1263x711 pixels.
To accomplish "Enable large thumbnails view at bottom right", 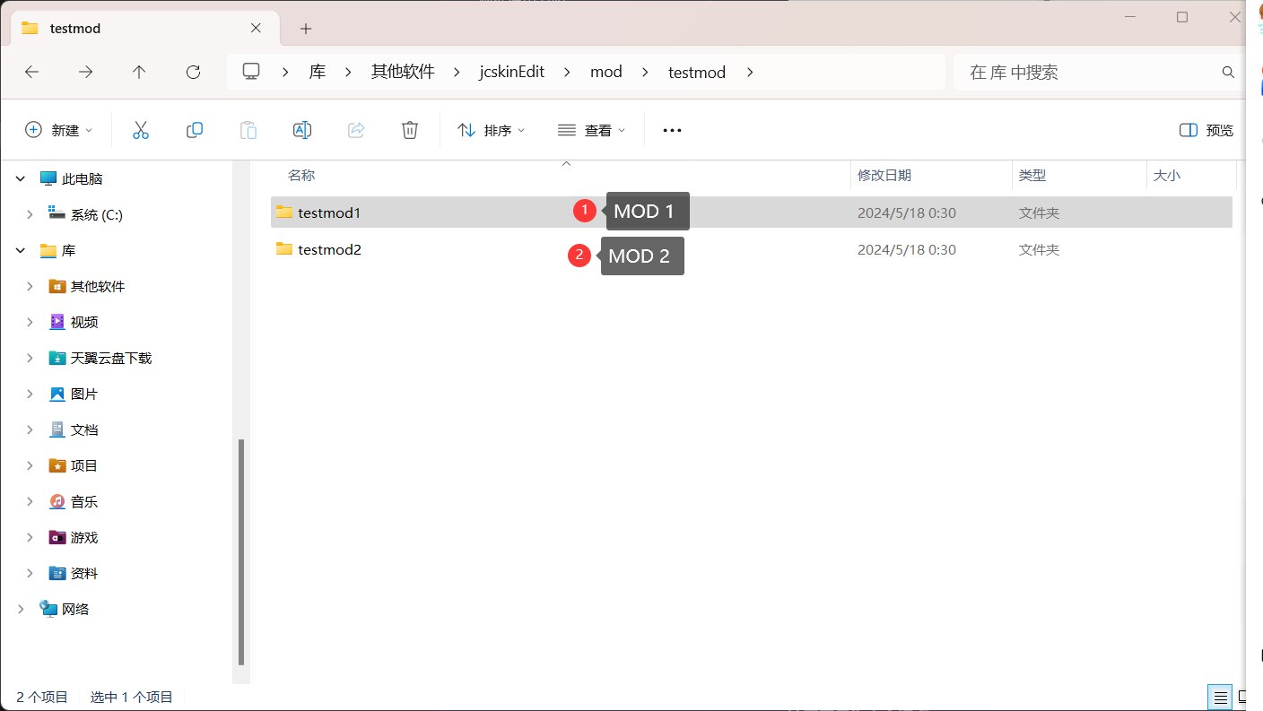I will click(1242, 697).
